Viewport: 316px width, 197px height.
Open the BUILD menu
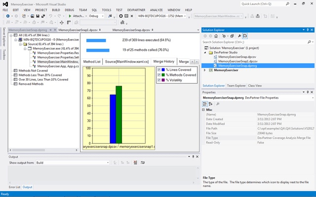56,10
